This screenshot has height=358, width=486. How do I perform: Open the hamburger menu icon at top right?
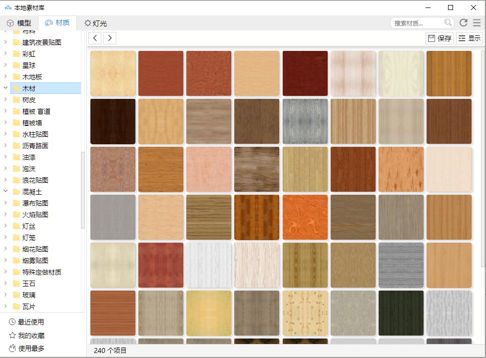tap(477, 23)
